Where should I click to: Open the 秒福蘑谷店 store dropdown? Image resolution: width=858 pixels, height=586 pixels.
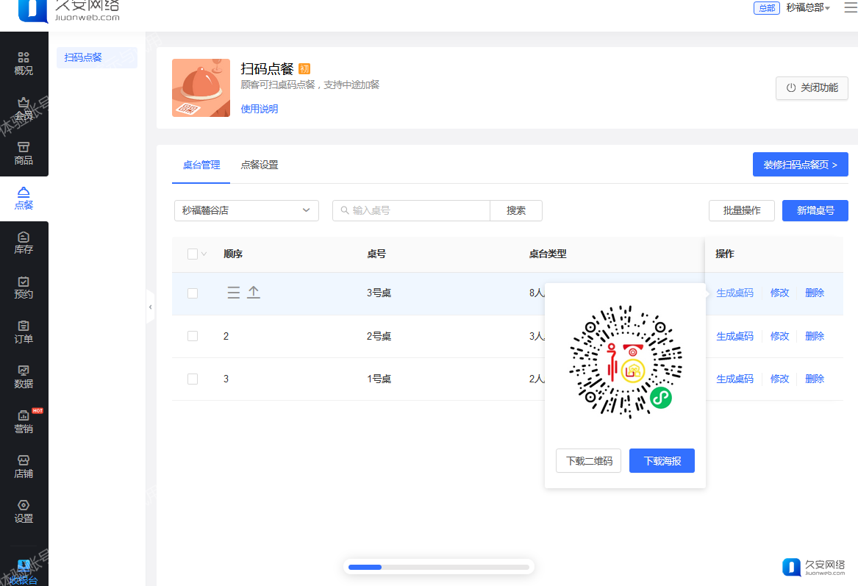[246, 211]
